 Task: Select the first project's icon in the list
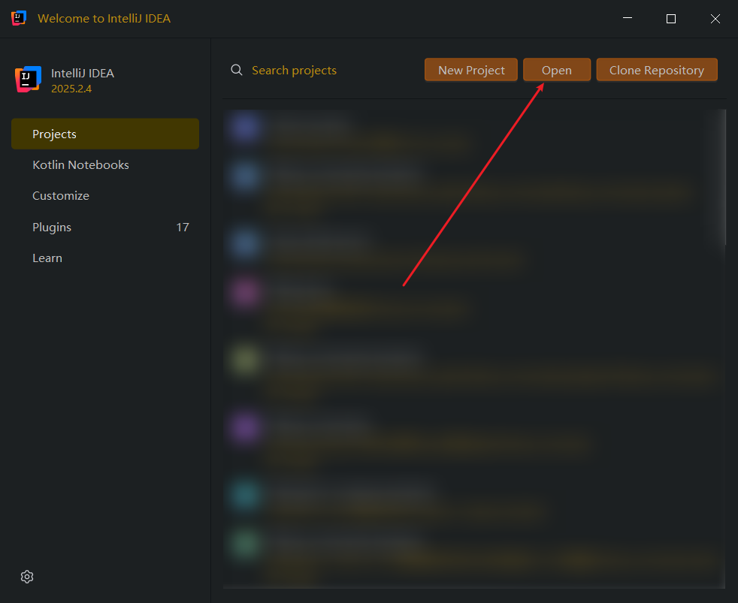[245, 128]
